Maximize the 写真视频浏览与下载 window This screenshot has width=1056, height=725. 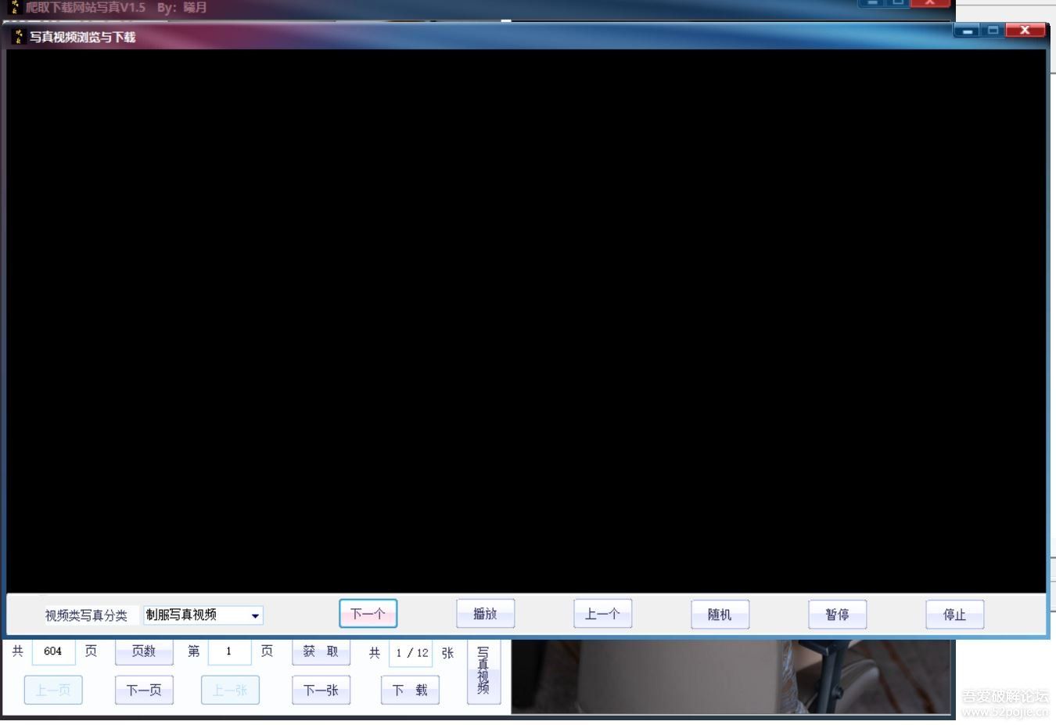tap(993, 31)
